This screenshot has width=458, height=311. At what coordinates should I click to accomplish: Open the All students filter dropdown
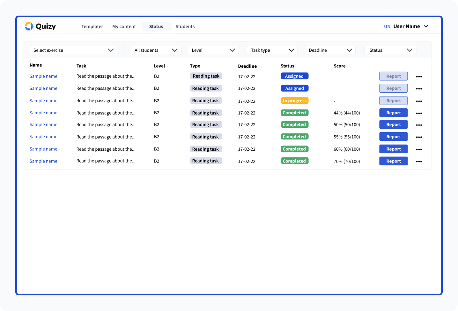[x=156, y=50]
